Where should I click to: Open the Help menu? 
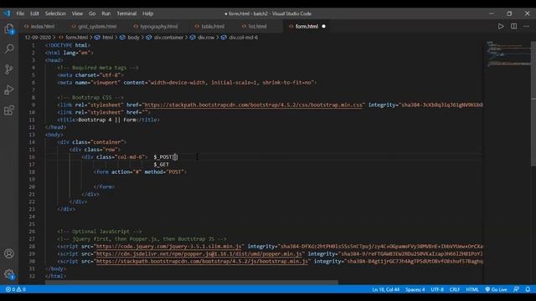click(147, 13)
